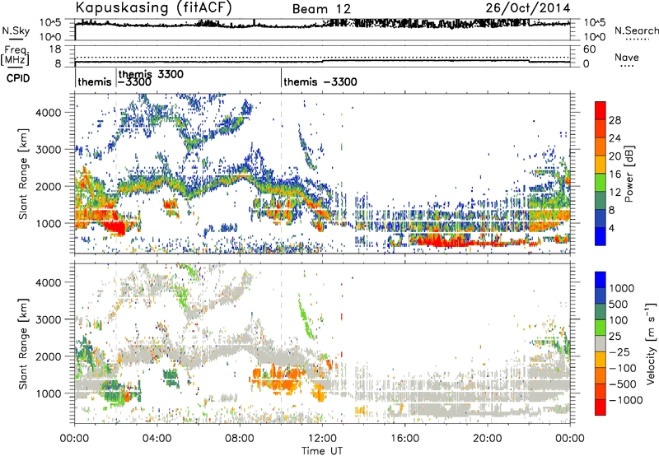
Task: Click the red top segment of Power colorbar
Action: point(601,110)
